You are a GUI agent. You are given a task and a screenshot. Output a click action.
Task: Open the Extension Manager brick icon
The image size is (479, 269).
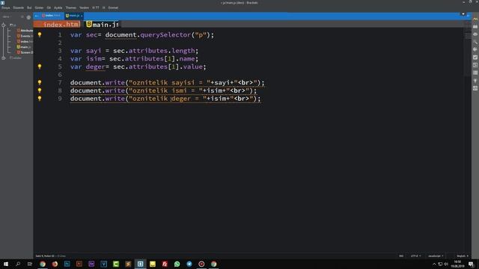pos(475,27)
